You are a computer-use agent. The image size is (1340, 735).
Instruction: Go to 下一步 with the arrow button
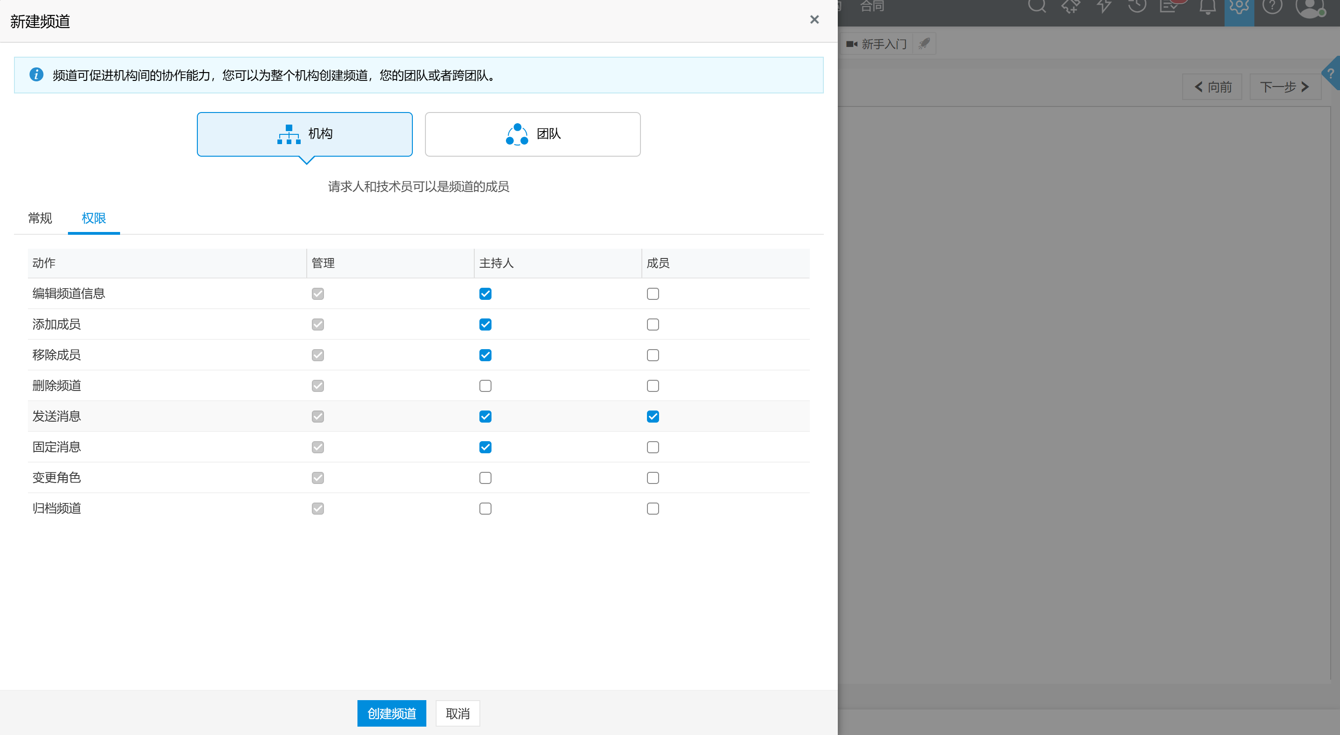pyautogui.click(x=1284, y=87)
